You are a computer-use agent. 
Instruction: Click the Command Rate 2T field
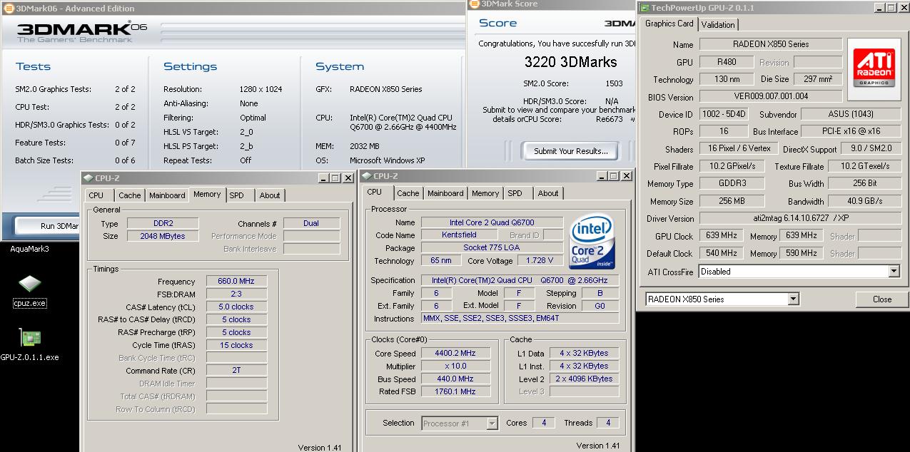[236, 371]
